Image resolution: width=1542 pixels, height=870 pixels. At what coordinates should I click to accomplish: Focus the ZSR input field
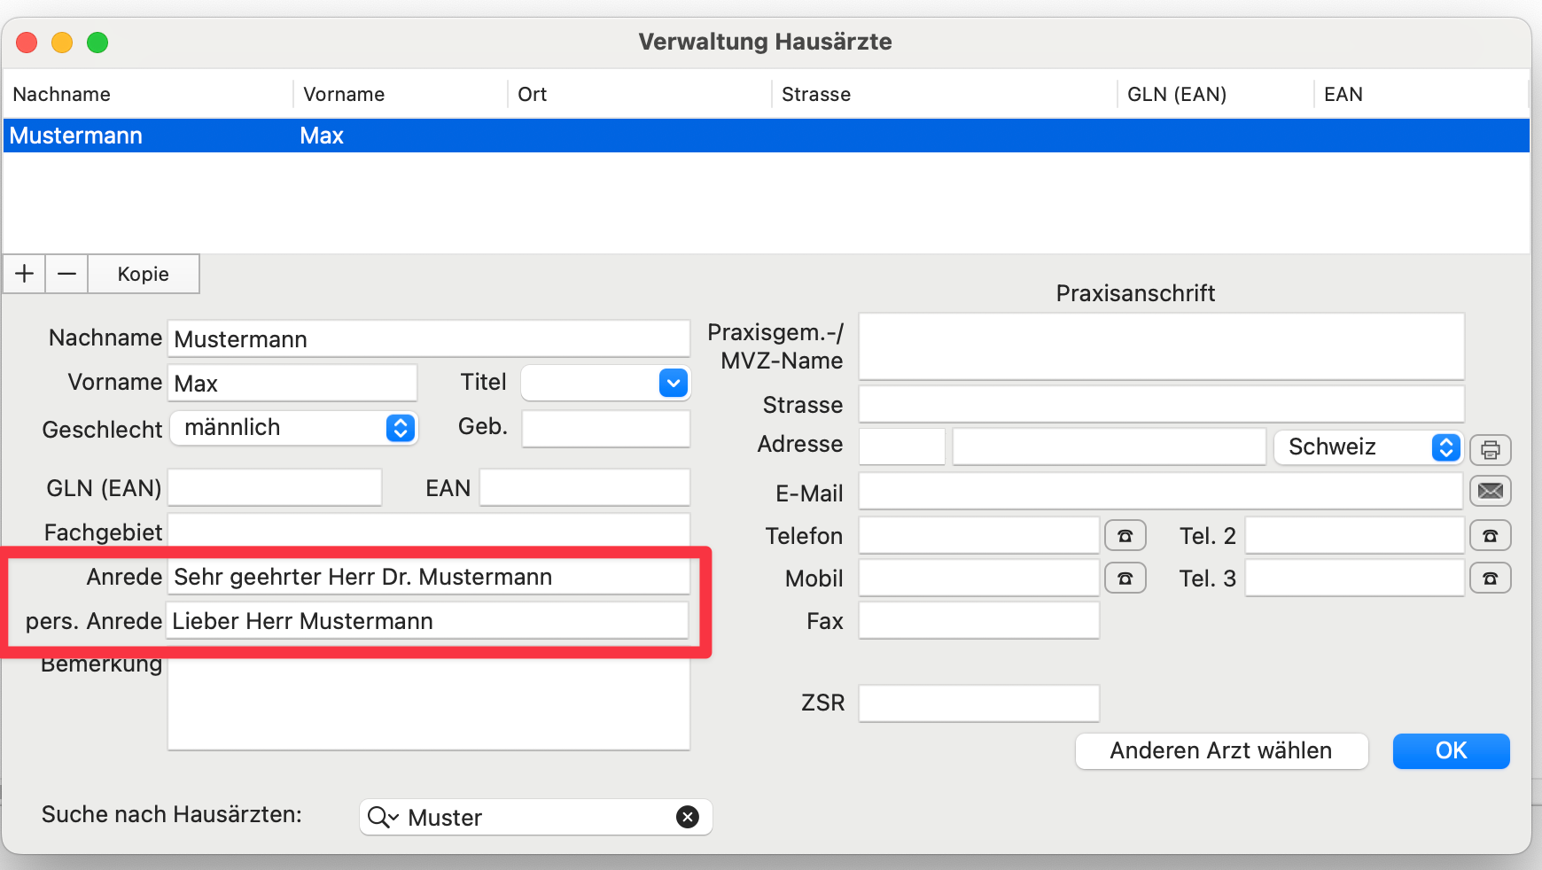point(979,703)
